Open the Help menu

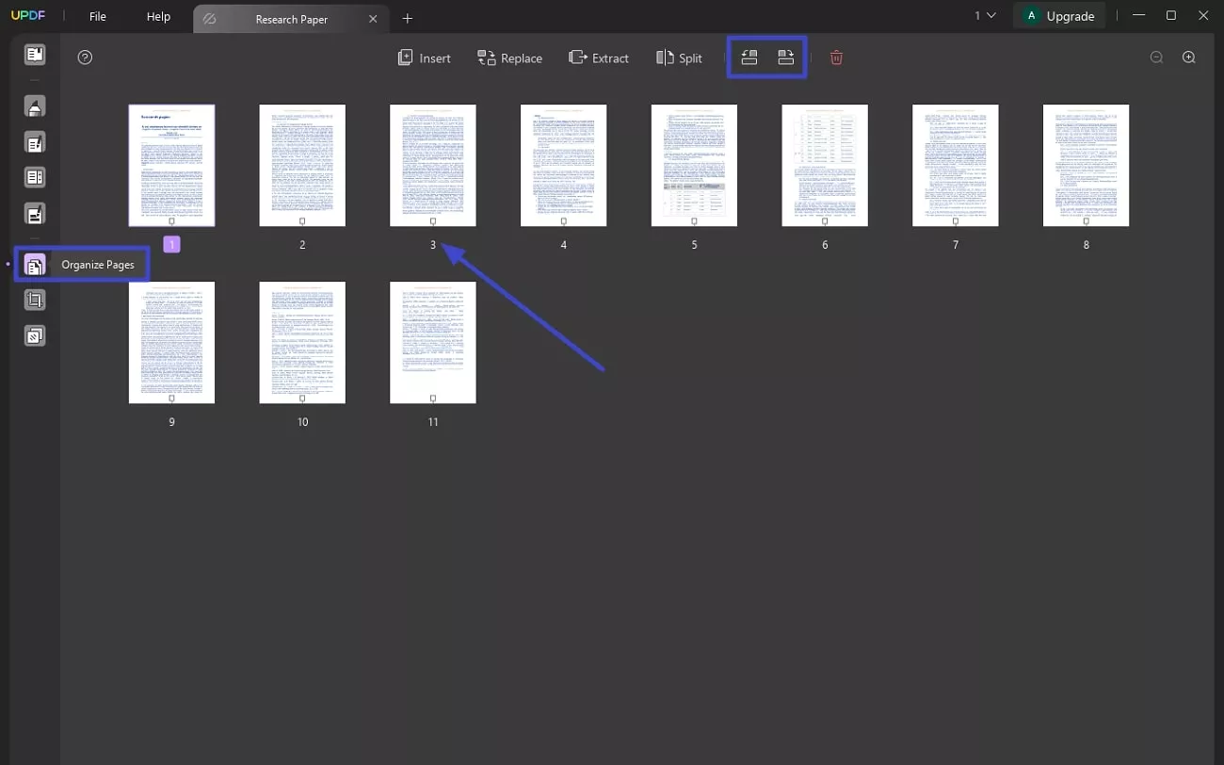pyautogui.click(x=159, y=16)
